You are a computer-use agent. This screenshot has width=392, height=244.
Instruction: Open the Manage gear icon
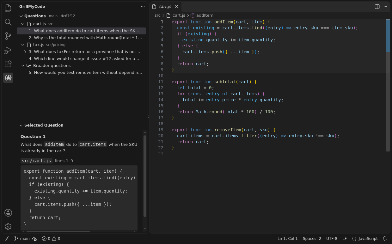(x=8, y=227)
